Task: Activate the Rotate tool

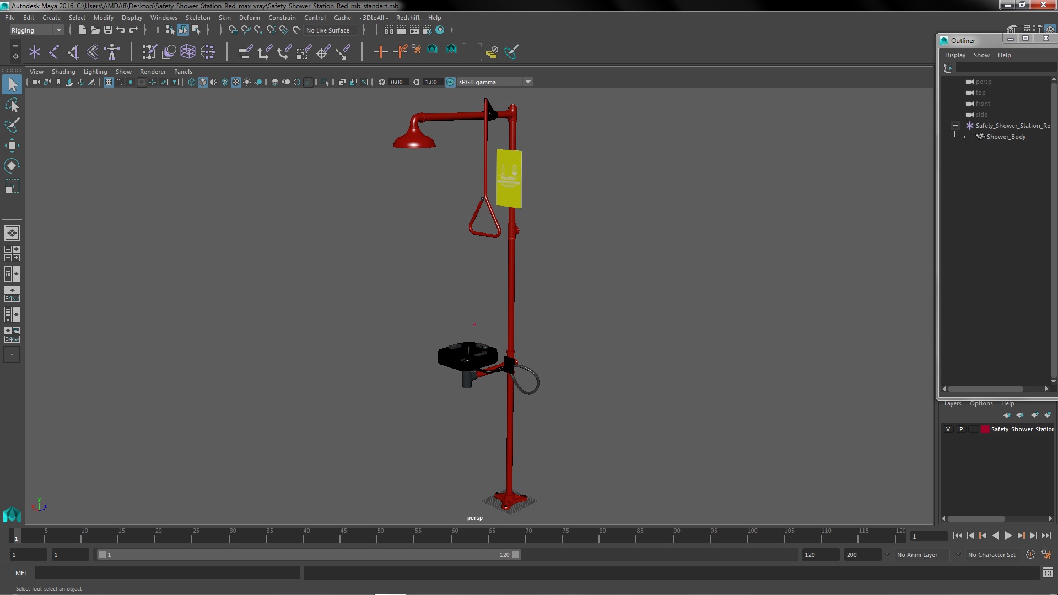Action: coord(12,166)
